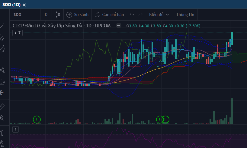Click the undo arrow in top toolbar
This screenshot has height=148, width=247.
tap(132, 15)
